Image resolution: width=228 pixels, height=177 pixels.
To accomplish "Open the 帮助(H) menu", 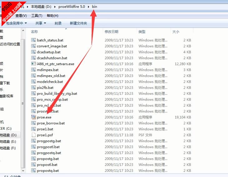I will [52, 16].
